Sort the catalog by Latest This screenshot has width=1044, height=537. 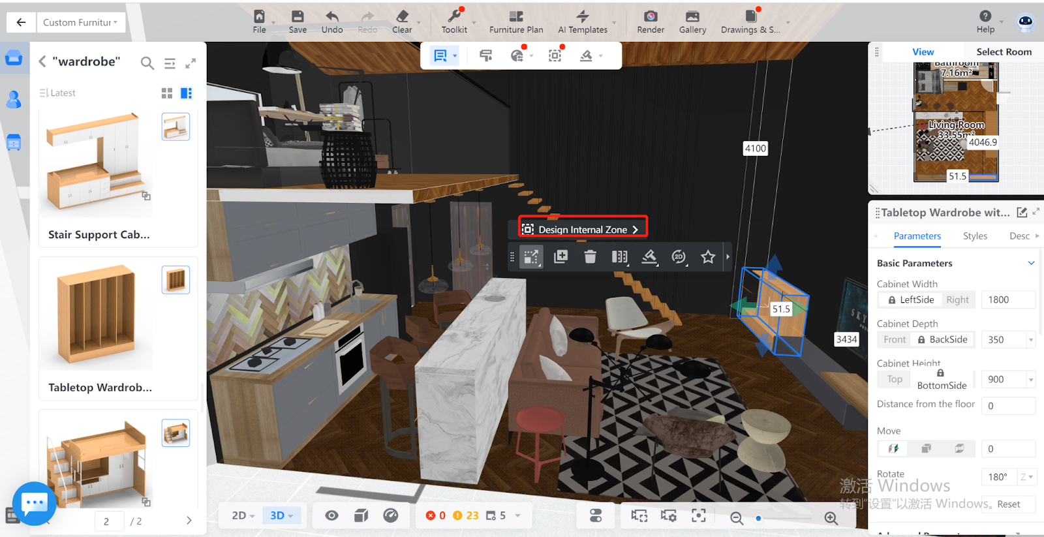click(x=57, y=93)
